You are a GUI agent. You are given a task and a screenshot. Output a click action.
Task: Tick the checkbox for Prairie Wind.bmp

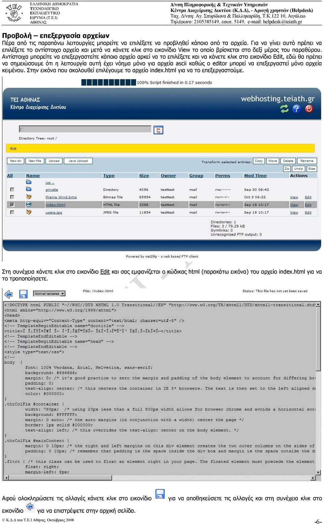[12, 197]
